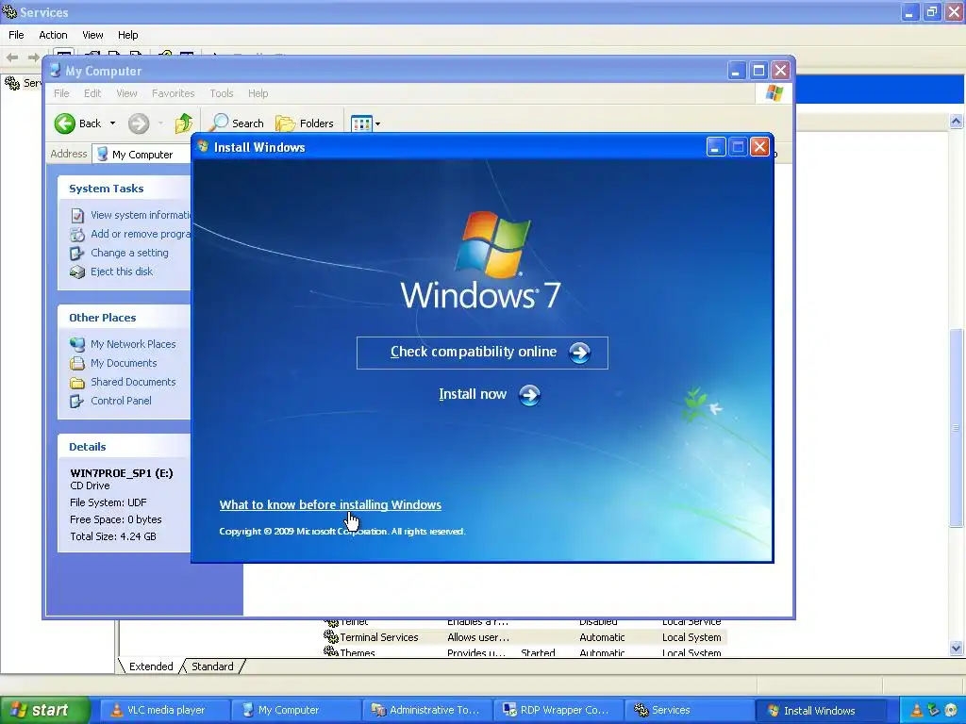Click Back button in My Computer

tap(77, 123)
